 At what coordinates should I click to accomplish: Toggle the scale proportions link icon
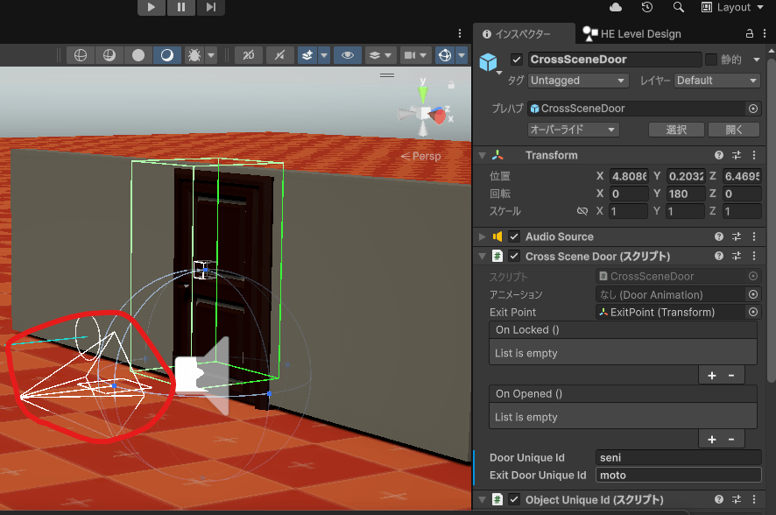point(582,211)
